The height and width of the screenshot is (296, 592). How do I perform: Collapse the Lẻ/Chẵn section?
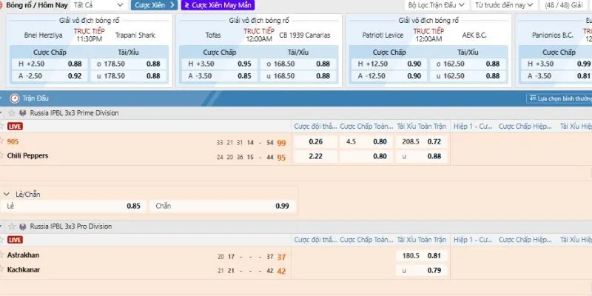coord(7,194)
